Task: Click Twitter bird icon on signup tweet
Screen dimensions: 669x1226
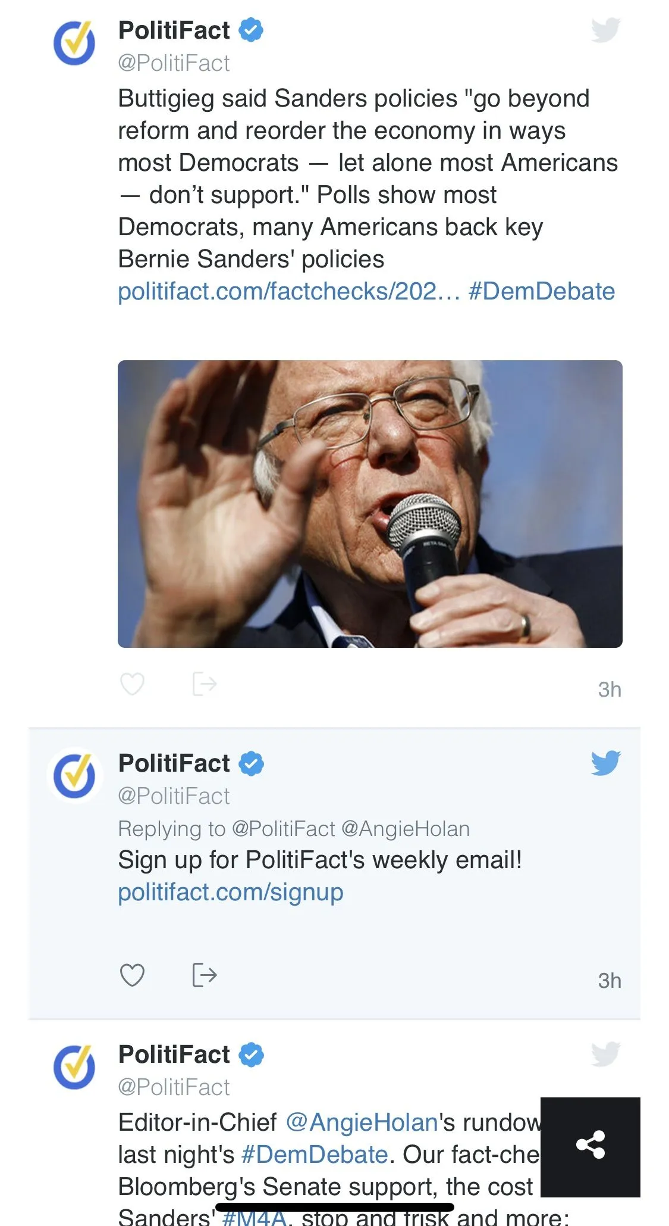Action: tap(605, 763)
